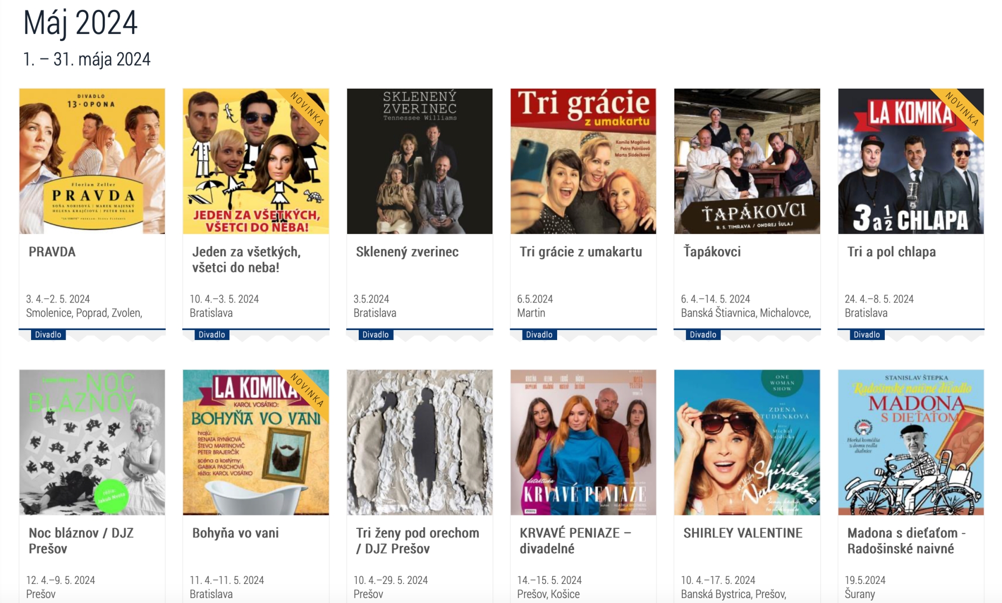The height and width of the screenshot is (603, 1002).
Task: Click the Divadlo tag under Tri grácie z umakartu
Action: click(539, 335)
